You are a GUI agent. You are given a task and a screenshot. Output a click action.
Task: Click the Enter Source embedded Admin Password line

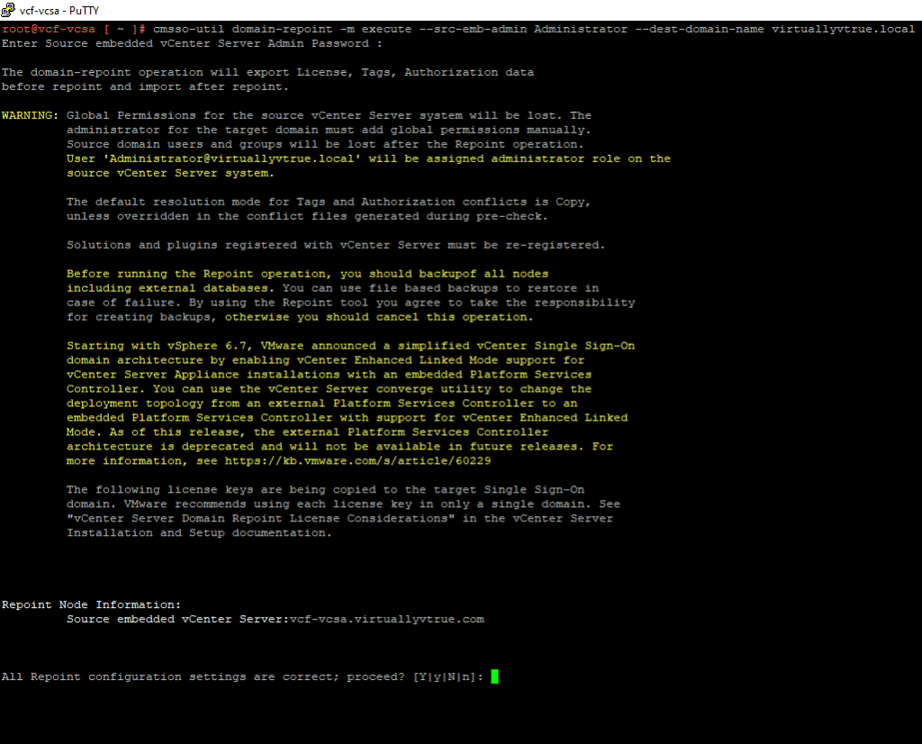192,43
